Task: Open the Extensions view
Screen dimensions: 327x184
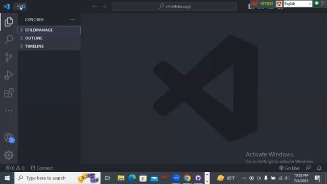Action: (9, 93)
